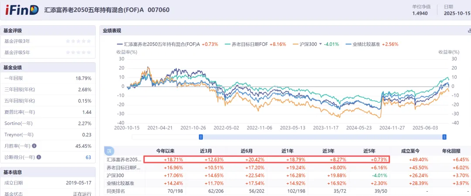Click the info icon beside 诊断得分(一年)

pos(38,158)
